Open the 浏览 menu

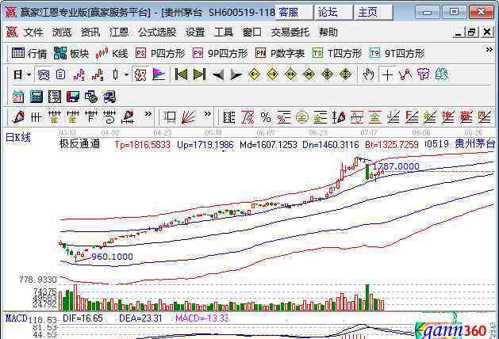(x=62, y=32)
